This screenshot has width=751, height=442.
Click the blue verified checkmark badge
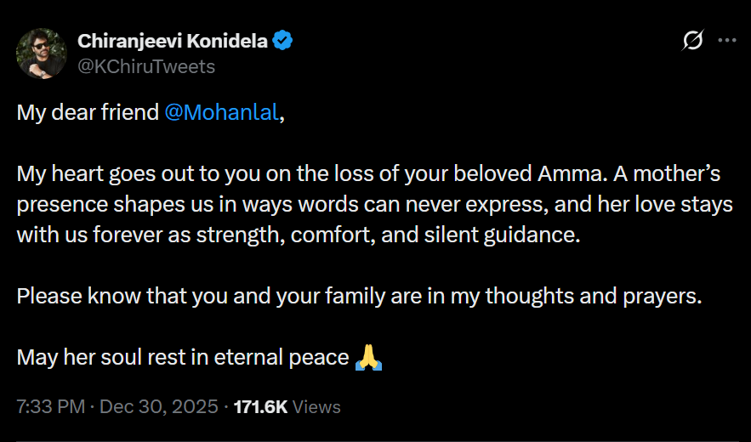point(283,41)
